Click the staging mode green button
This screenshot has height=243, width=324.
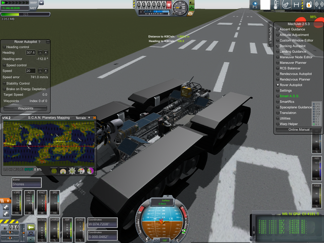coord(31,227)
